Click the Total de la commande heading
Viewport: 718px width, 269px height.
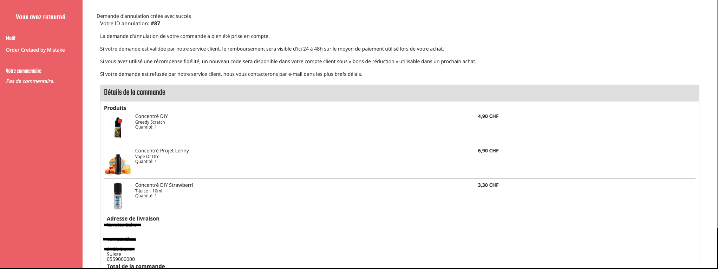click(x=136, y=266)
